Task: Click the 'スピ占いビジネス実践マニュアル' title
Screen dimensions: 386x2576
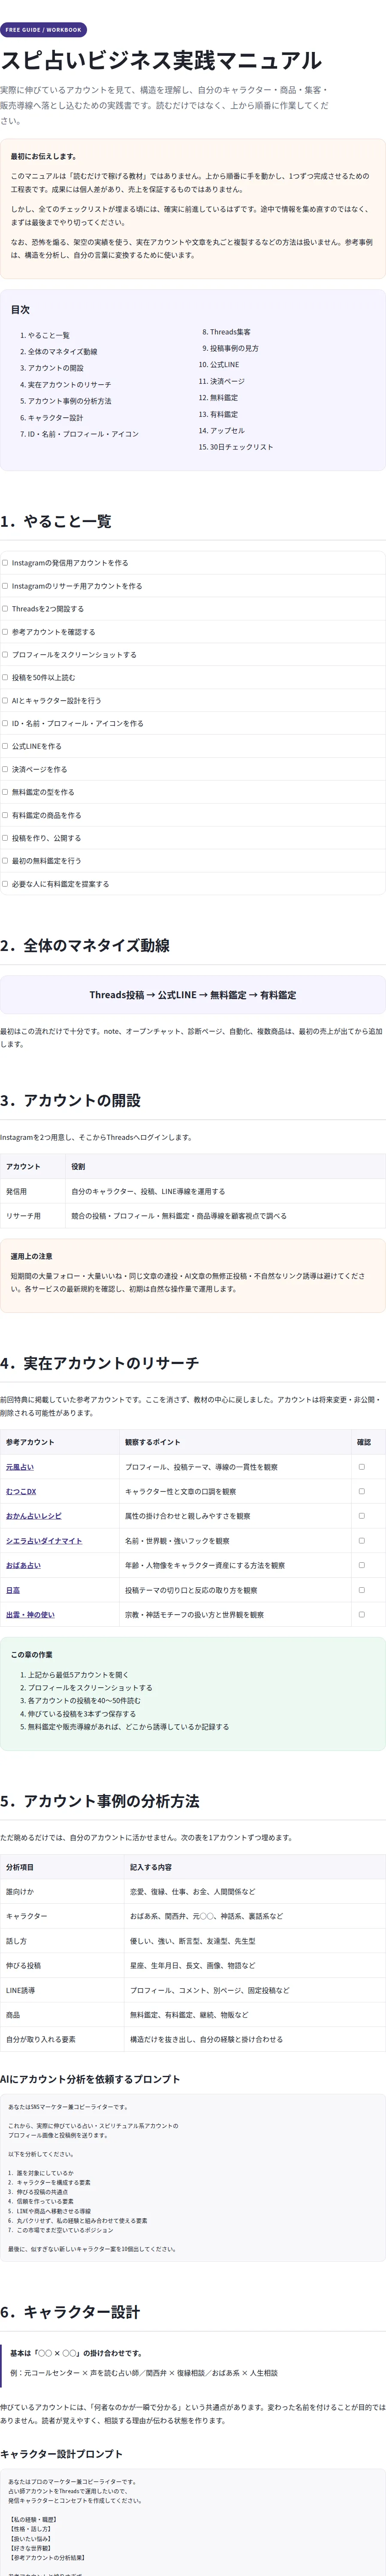Action: coord(161,60)
